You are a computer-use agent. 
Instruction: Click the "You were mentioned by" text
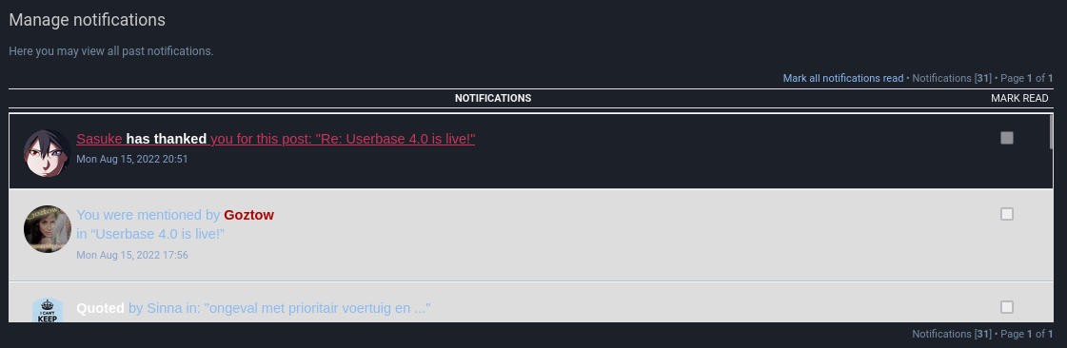coord(148,215)
